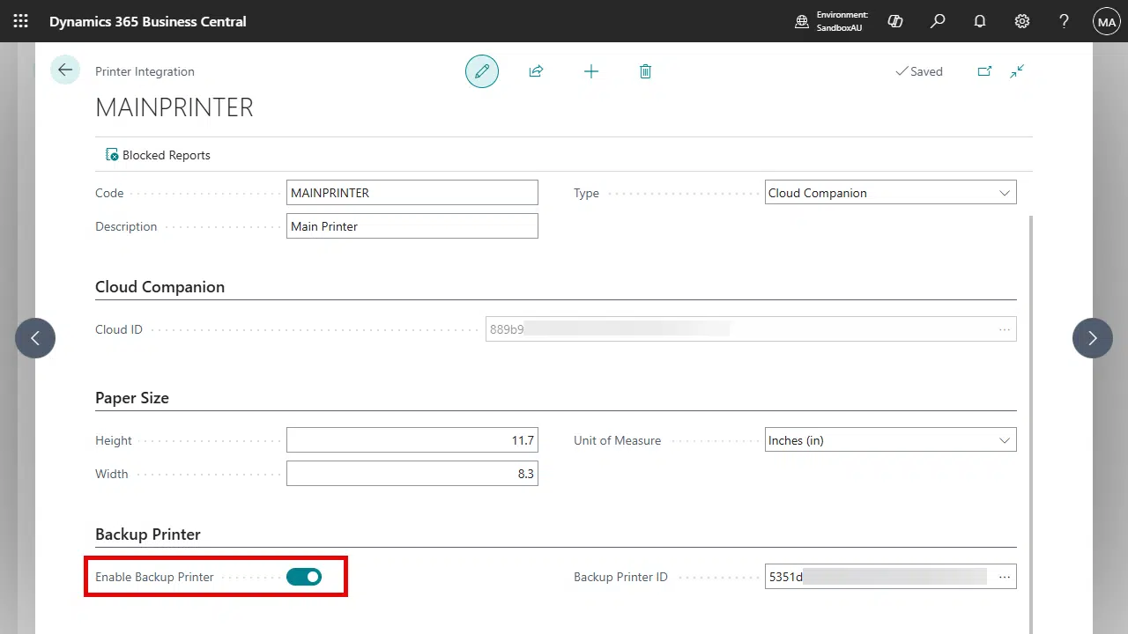Open the search magnifier icon

click(x=938, y=21)
